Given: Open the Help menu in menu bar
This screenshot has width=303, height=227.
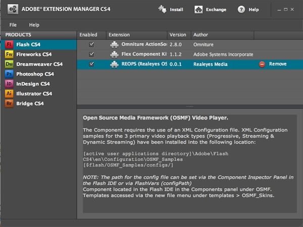Looking at the screenshot, I should (x=34, y=25).
